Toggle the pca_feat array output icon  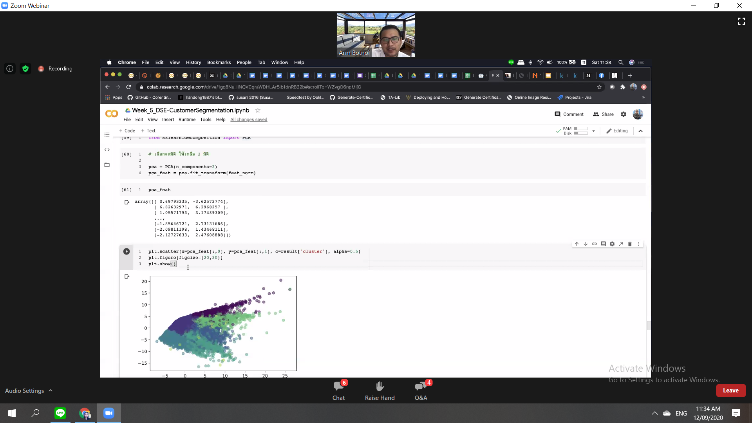[x=127, y=202]
